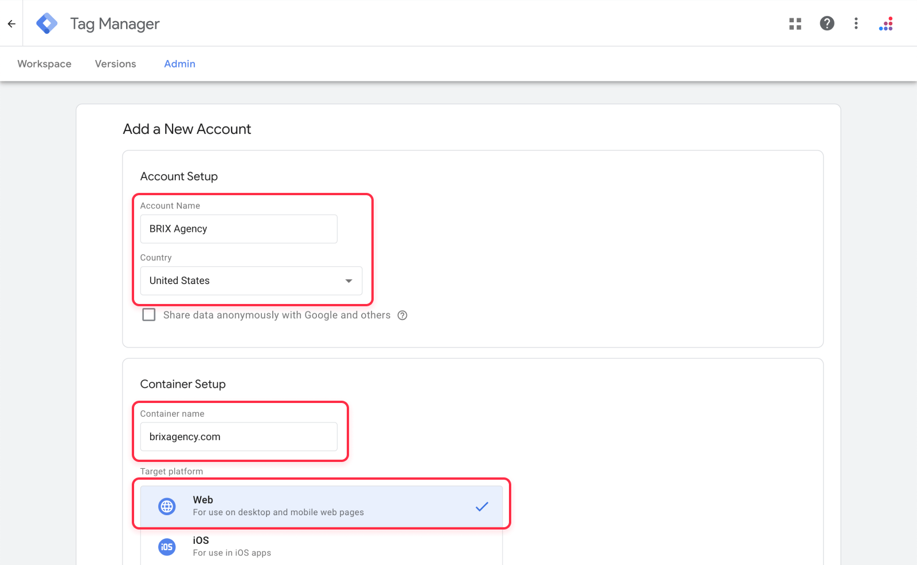The height and width of the screenshot is (565, 917).
Task: Click the Account Setup section heading
Action: pyautogui.click(x=179, y=176)
